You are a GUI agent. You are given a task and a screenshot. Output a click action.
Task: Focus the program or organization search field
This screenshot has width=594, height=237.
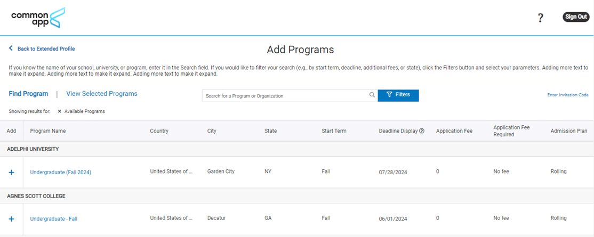[x=285, y=96]
